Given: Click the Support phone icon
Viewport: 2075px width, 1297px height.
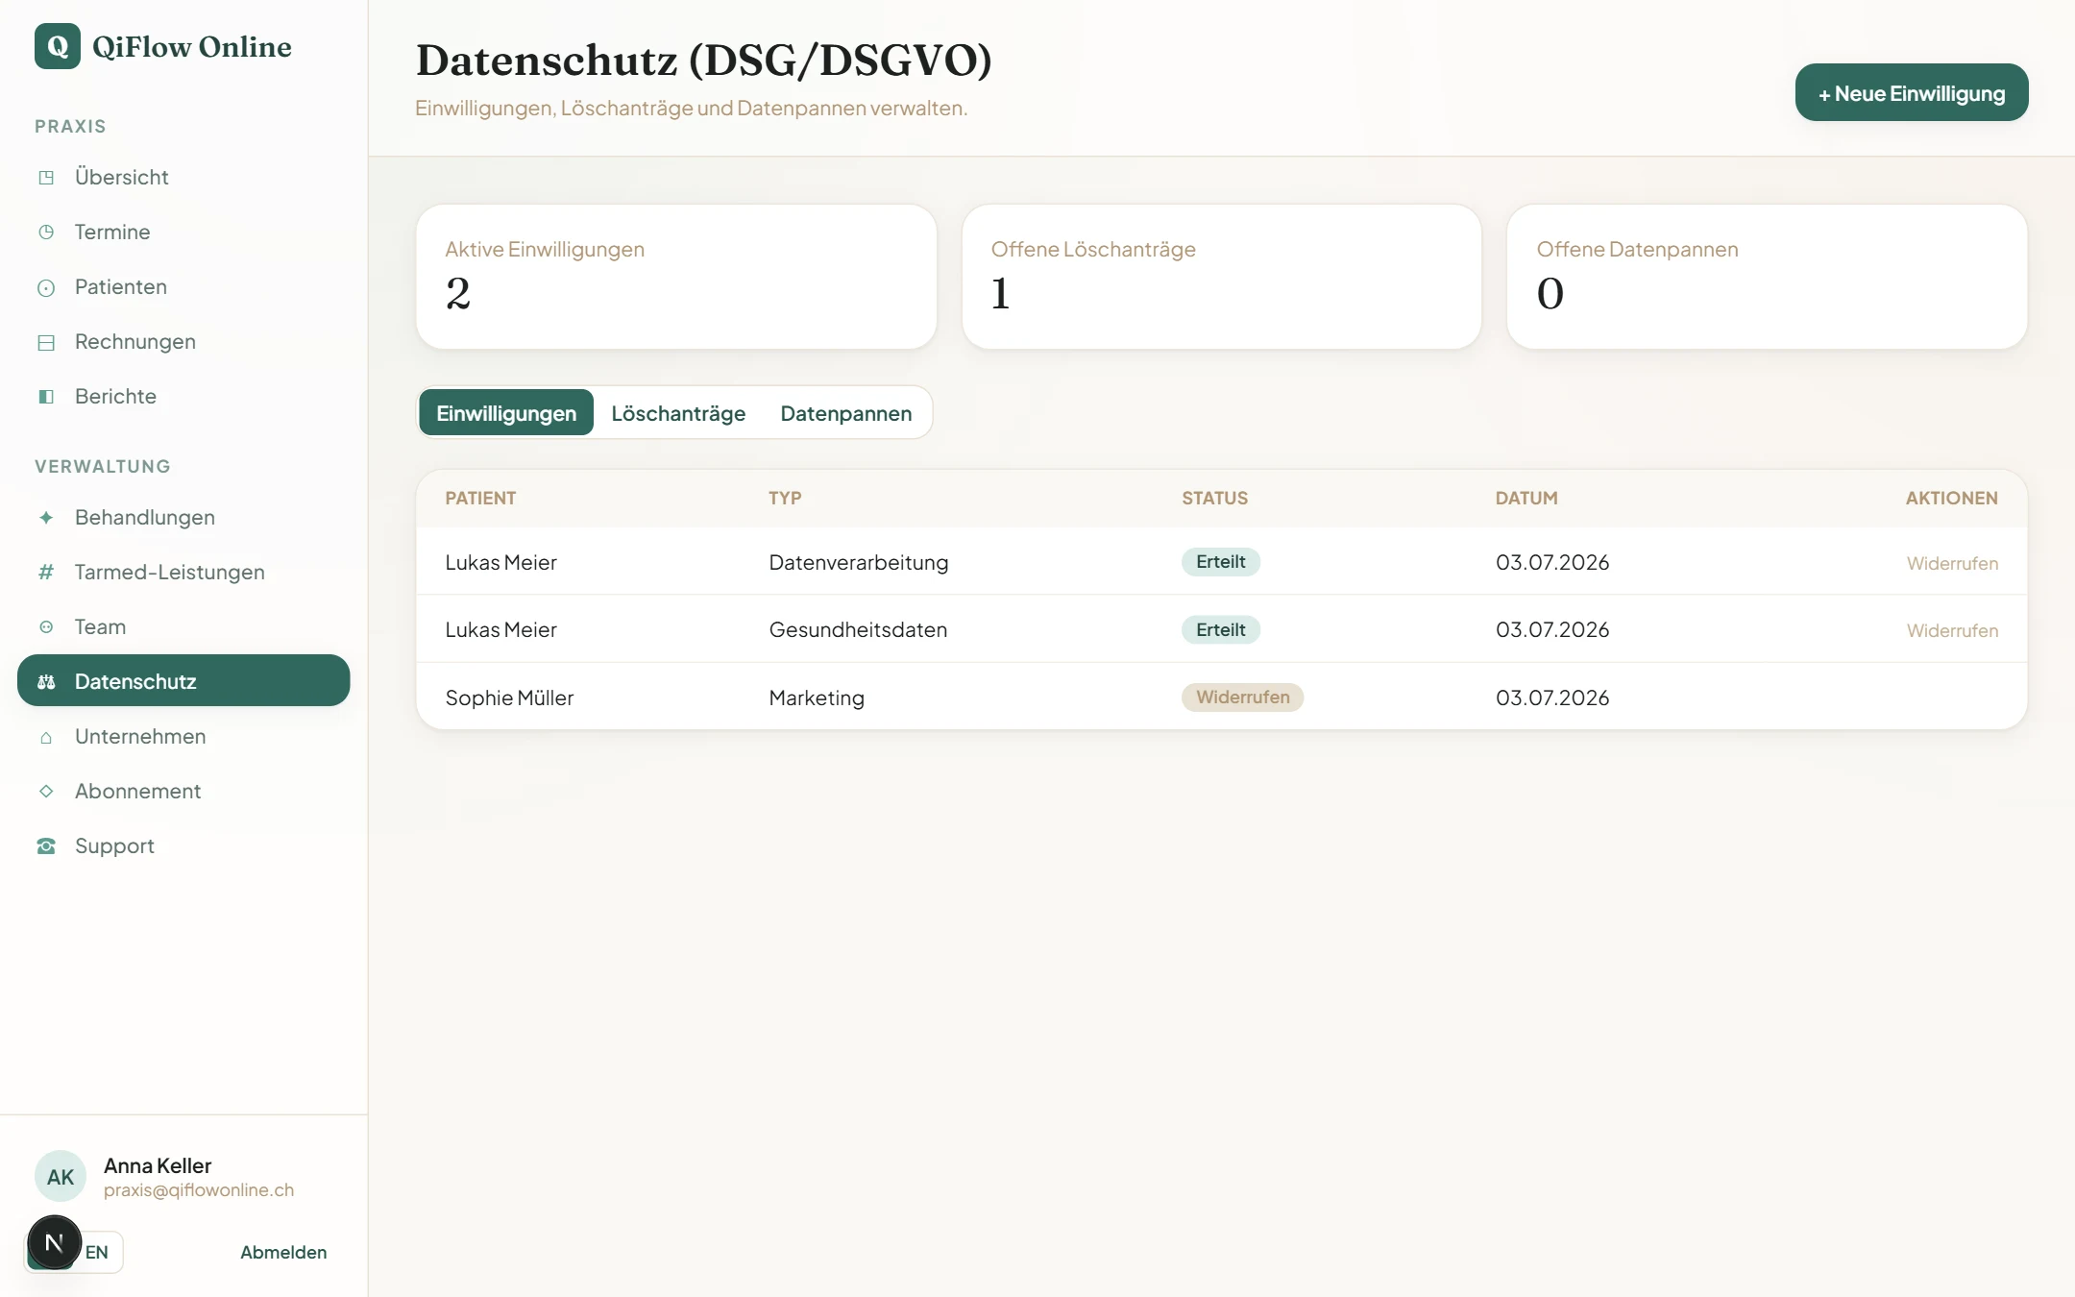Looking at the screenshot, I should tap(46, 846).
